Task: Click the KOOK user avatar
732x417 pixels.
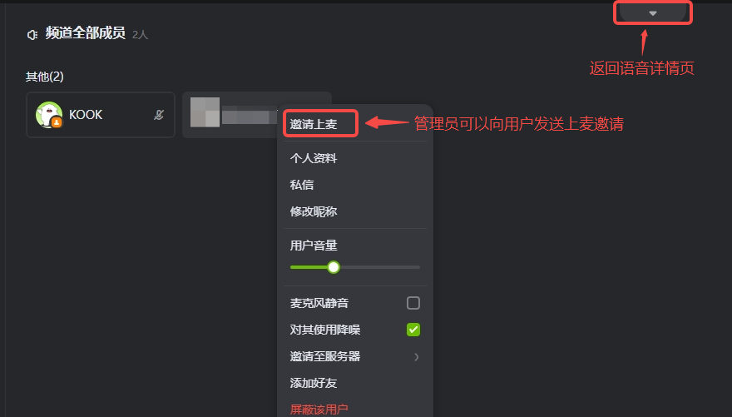Action: coord(48,114)
